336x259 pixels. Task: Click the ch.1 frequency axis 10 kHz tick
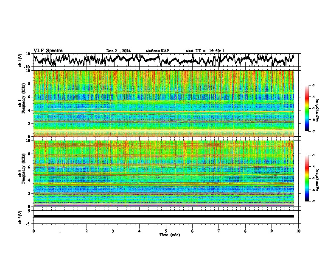point(28,71)
